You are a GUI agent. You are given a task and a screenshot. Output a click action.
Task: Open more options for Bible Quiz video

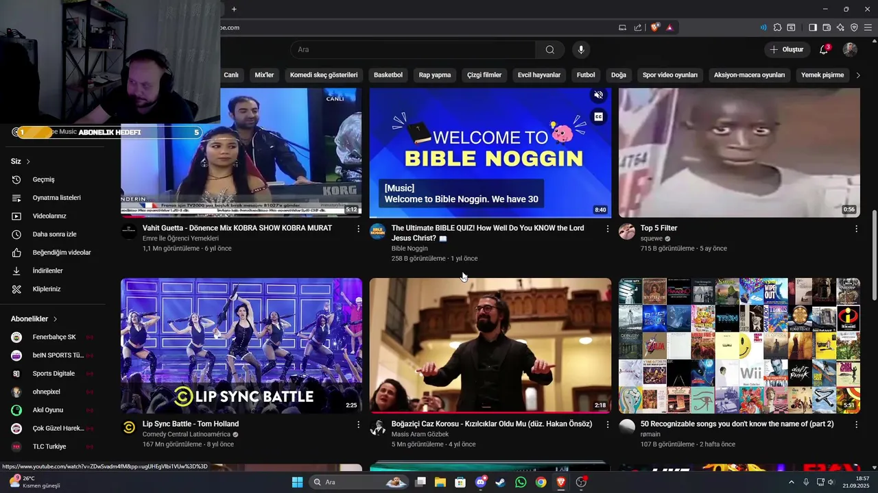coord(607,229)
